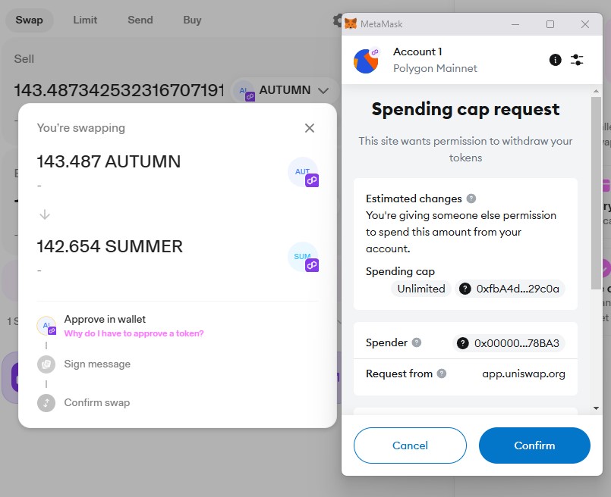Open the Send tab

140,20
